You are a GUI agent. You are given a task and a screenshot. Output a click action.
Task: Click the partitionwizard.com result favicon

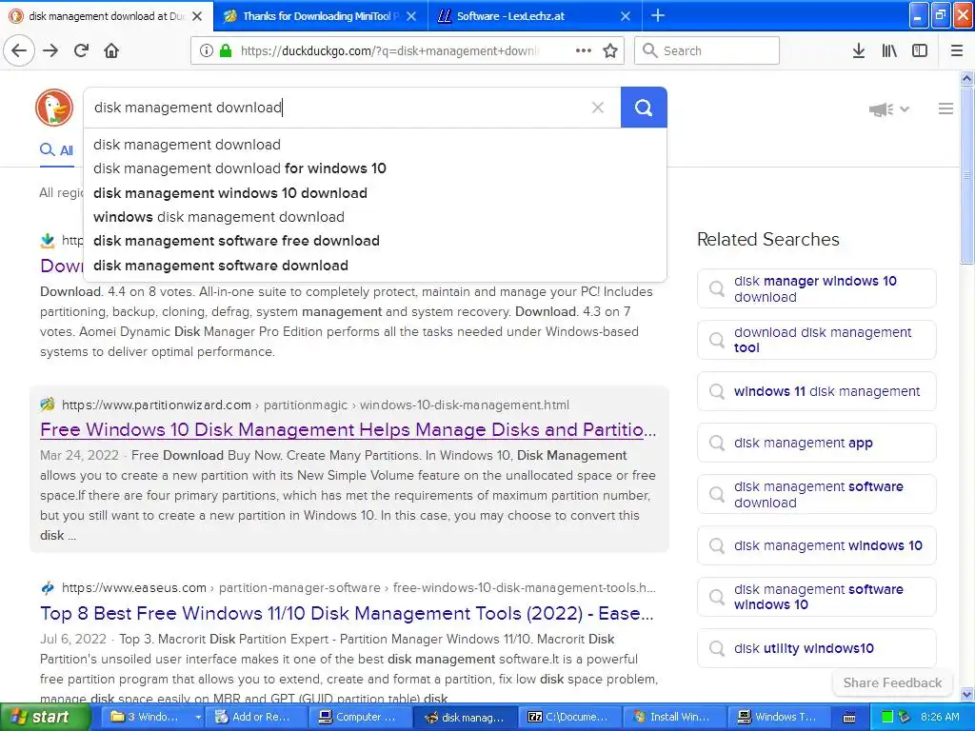(48, 405)
